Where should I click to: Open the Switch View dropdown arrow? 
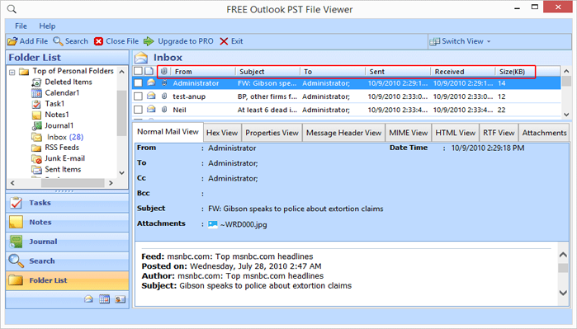pyautogui.click(x=489, y=41)
